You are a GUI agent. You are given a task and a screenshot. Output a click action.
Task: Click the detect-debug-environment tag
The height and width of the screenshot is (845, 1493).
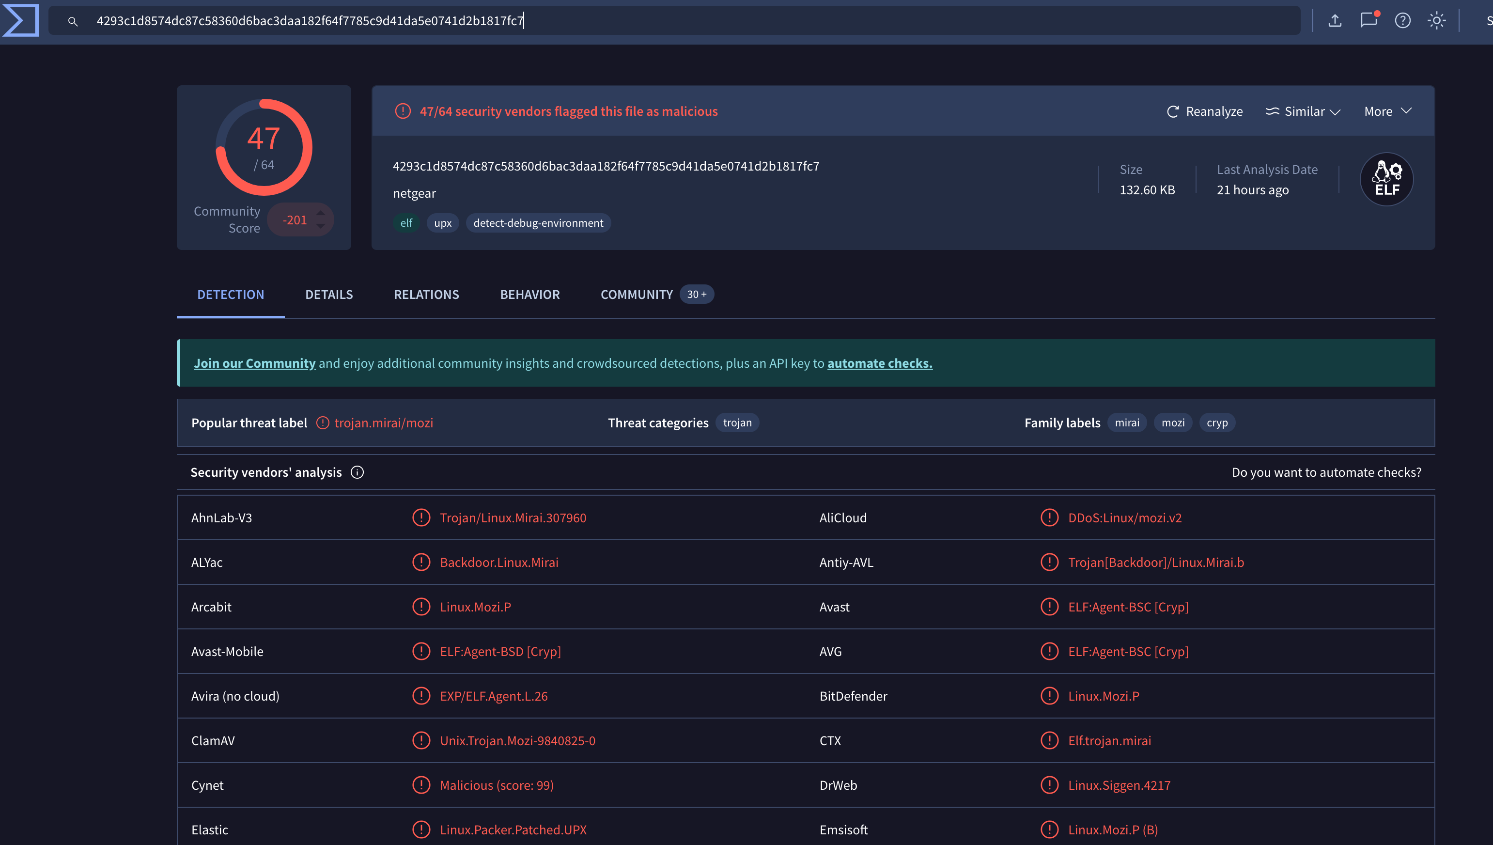click(538, 223)
